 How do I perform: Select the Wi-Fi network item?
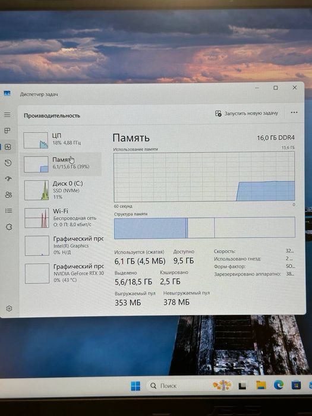[x=62, y=218]
